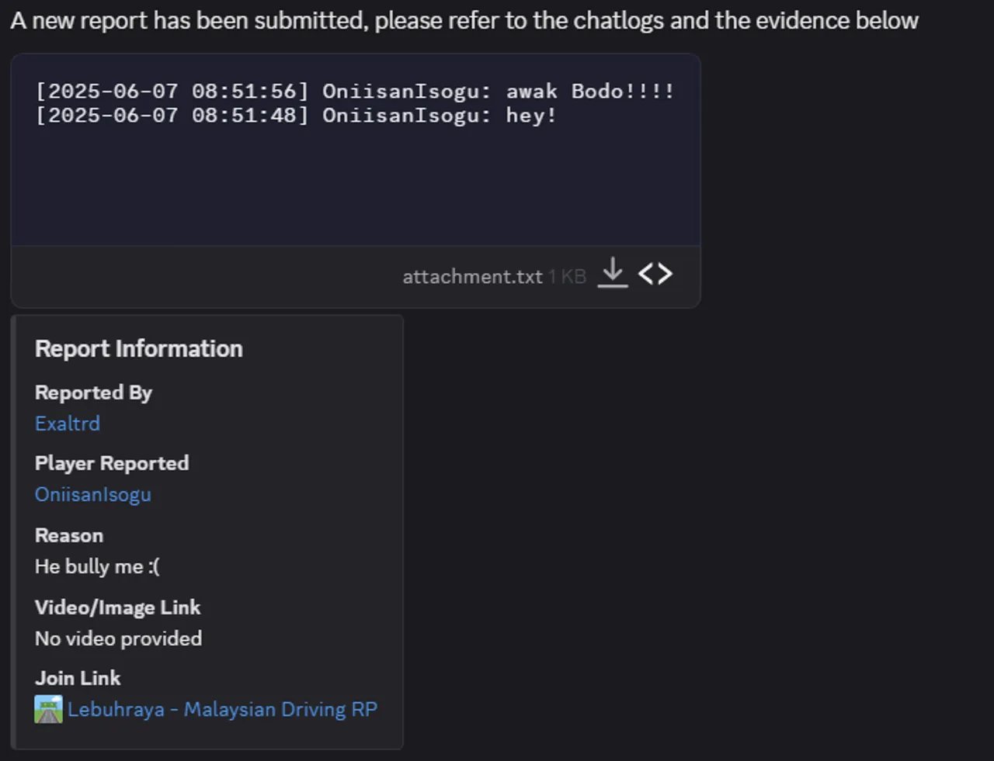Open Lebuhraya - Malaysian Driving RP link
The image size is (994, 761).
coord(222,709)
